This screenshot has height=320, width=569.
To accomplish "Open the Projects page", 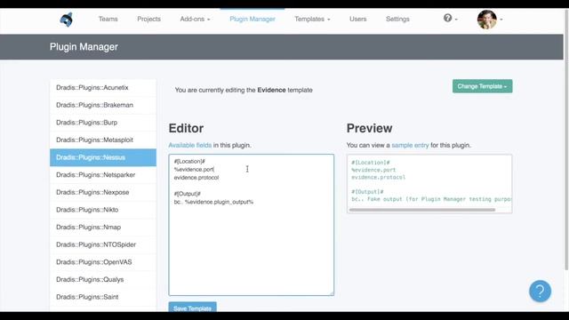I will pos(148,19).
